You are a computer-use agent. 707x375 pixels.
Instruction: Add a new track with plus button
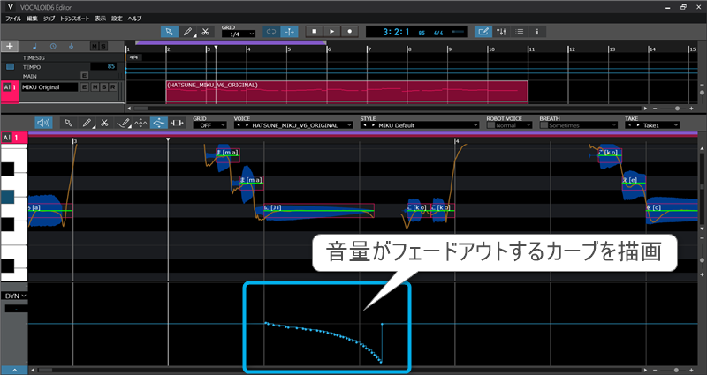pos(10,46)
